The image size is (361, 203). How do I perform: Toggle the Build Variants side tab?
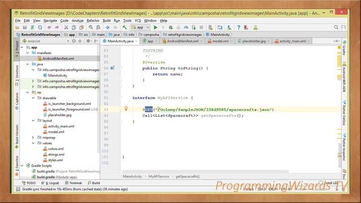click(x=17, y=136)
